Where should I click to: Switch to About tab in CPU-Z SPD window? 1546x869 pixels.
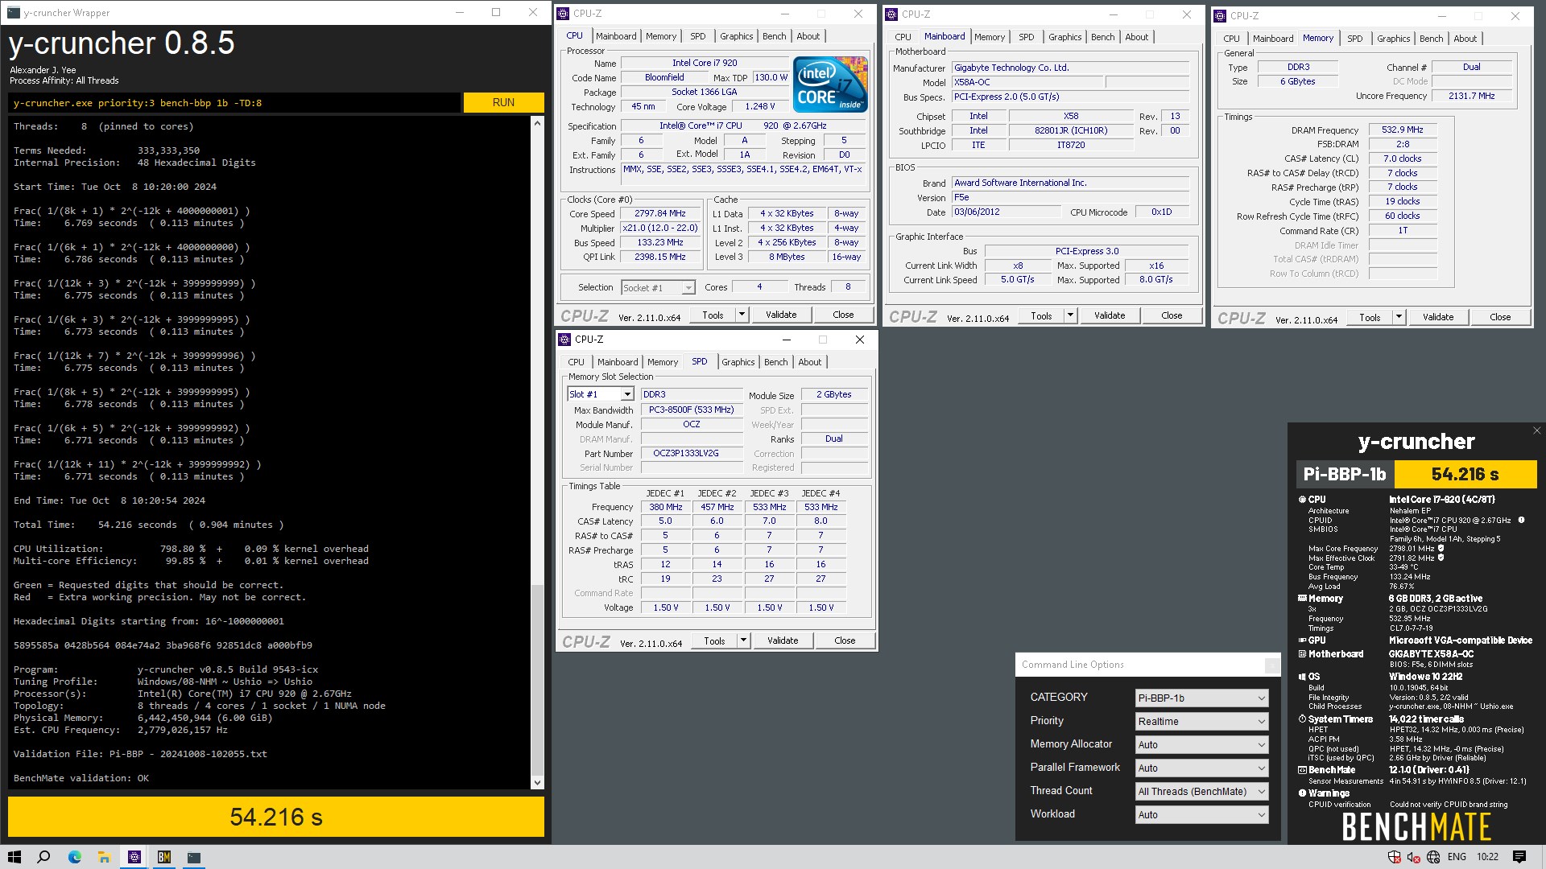coord(810,362)
